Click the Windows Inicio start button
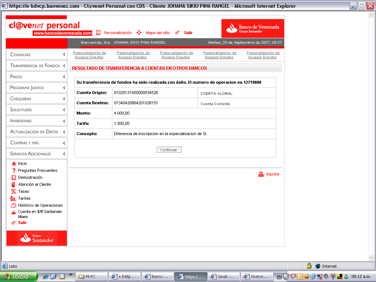Viewport: 376px width, 282px height. [x=19, y=276]
